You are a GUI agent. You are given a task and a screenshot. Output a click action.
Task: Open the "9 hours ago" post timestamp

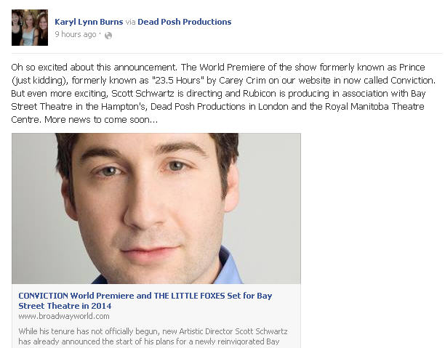click(76, 34)
